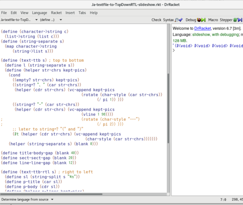Click '(define l (string-separate s))' line

39,65
